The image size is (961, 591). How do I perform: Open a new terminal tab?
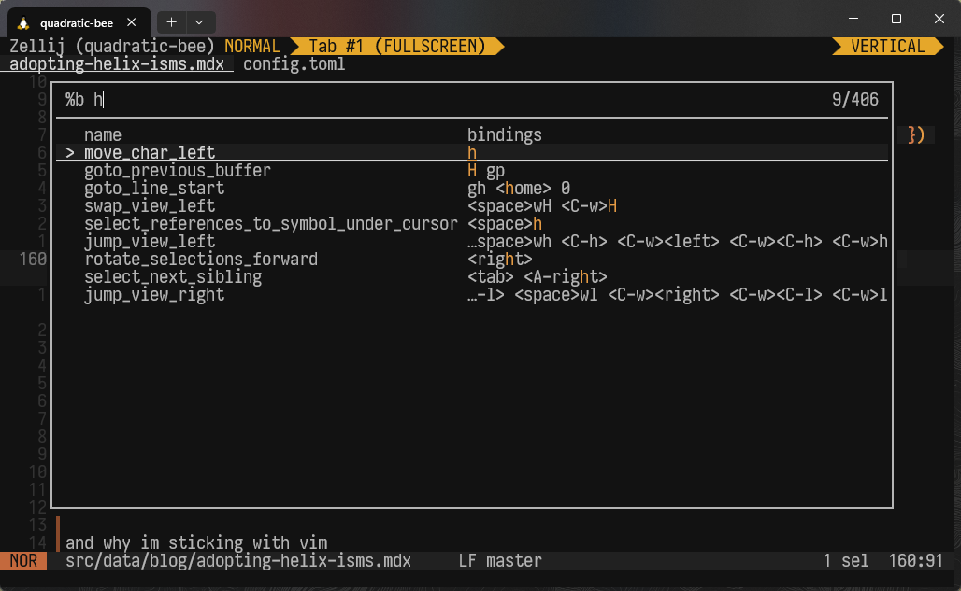pos(171,22)
